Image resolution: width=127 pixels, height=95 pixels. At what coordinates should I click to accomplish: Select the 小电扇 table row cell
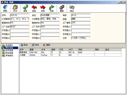tap(24, 55)
